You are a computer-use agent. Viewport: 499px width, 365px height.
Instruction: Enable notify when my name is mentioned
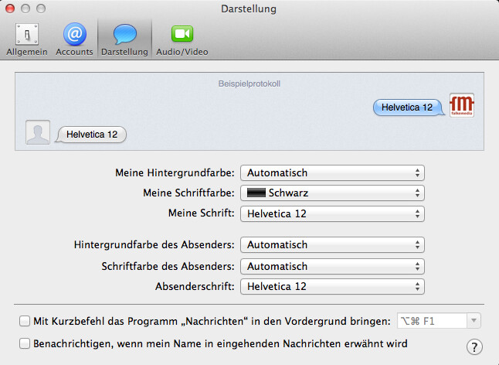click(25, 343)
